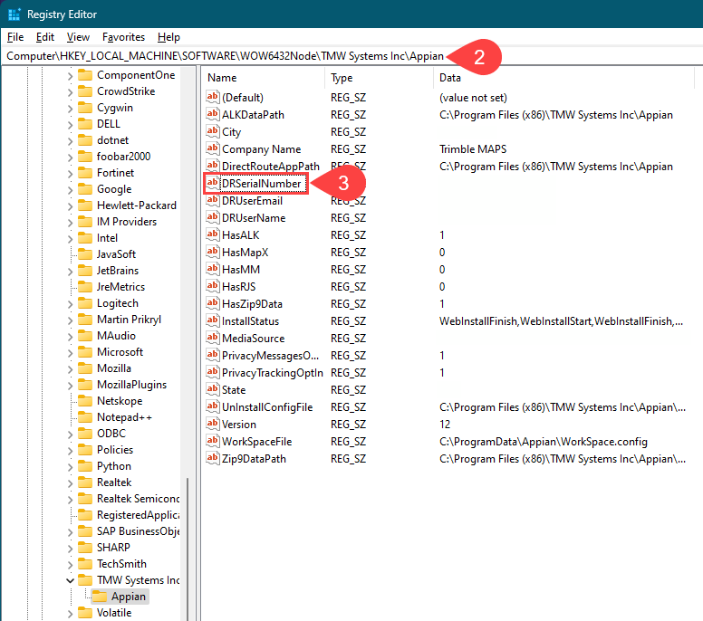Select the JreMetrics key
Viewport: 703px width, 621px height.
tap(120, 287)
